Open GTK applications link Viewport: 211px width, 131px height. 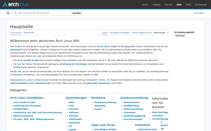tap(71, 105)
